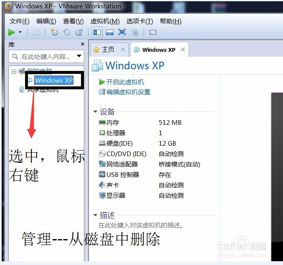Click the 512 MB memory value
This screenshot has width=283, height=265.
click(x=170, y=123)
